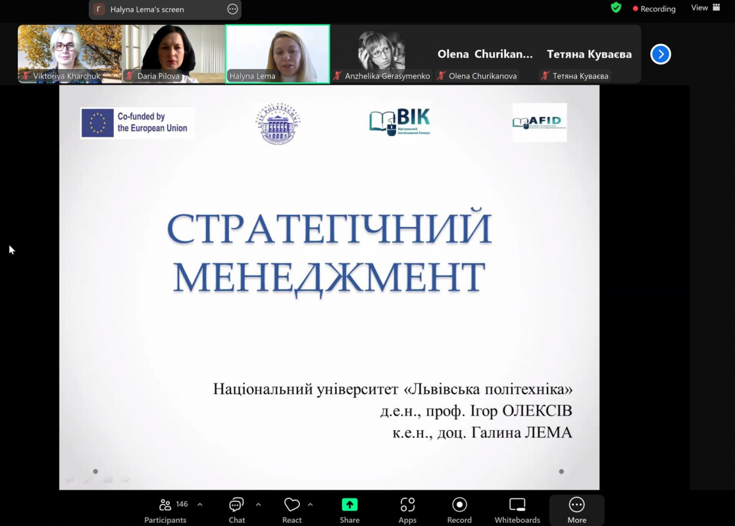Select Daria Pilova video thumbnail
The image size is (735, 526).
click(174, 54)
